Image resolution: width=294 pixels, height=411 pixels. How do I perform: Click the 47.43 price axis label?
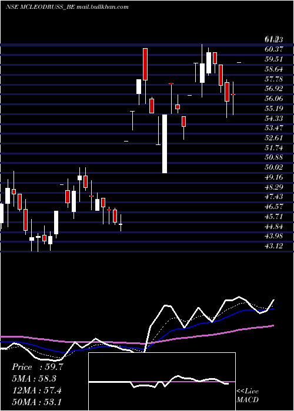(x=273, y=197)
